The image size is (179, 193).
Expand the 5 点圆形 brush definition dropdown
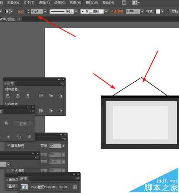click(x=106, y=12)
